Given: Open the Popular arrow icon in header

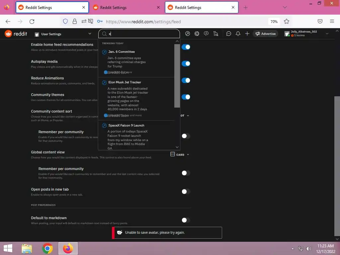Looking at the screenshot, I should tap(188, 34).
